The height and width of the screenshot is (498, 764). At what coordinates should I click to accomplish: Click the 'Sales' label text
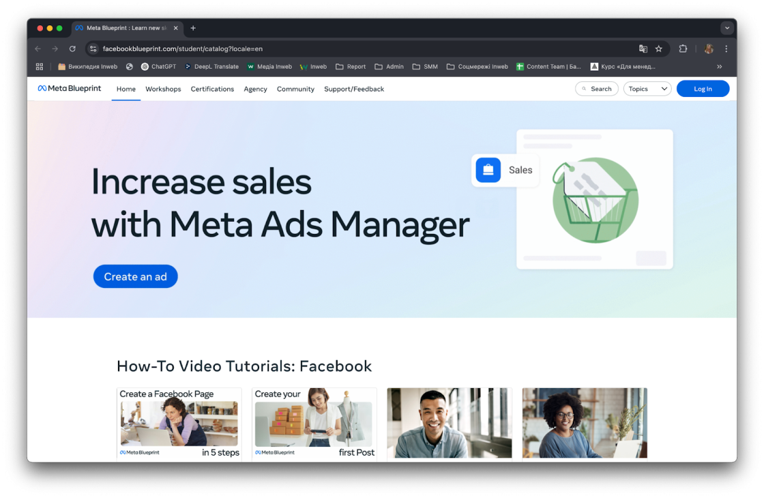click(x=520, y=170)
